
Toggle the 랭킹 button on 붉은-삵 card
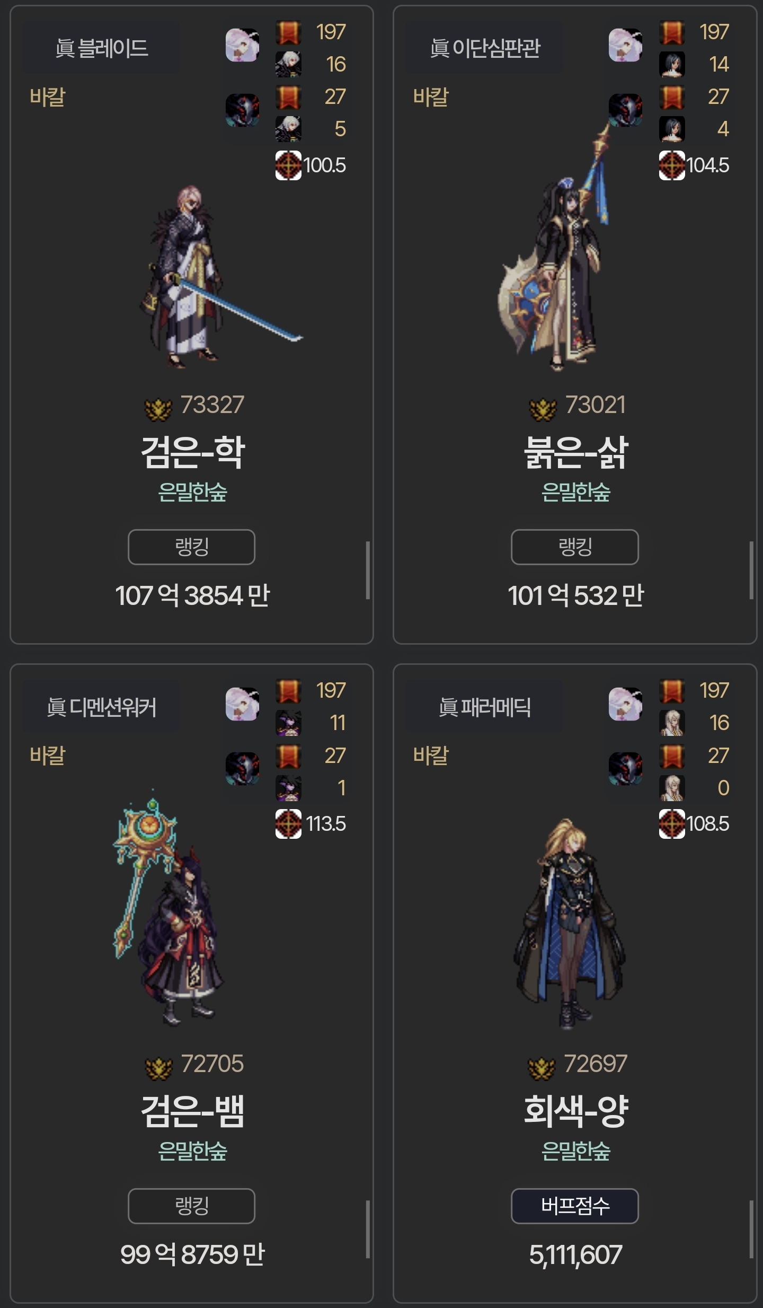575,547
